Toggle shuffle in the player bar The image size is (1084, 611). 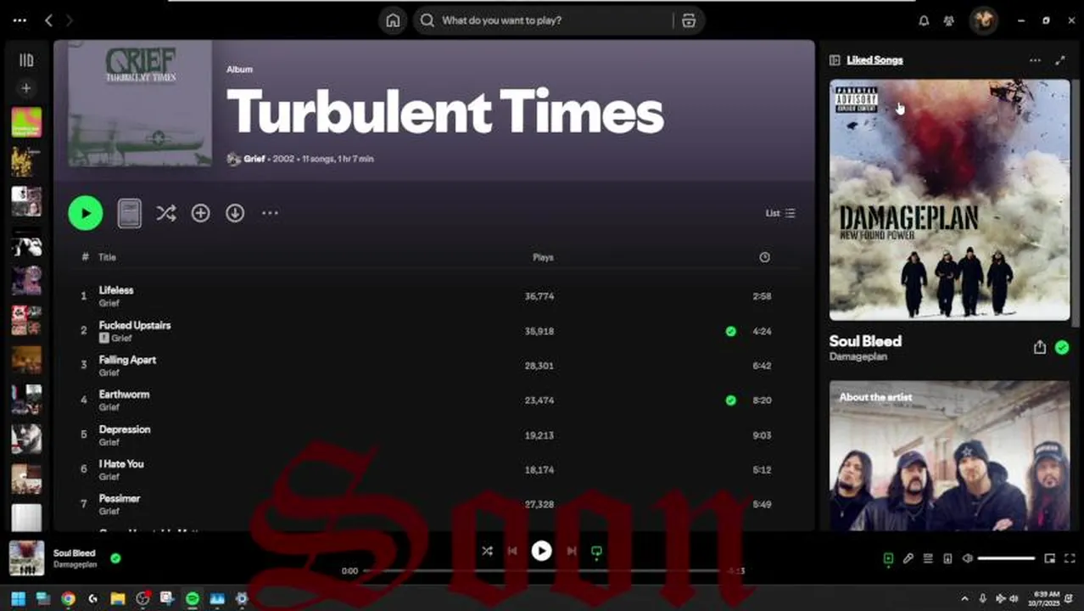(487, 551)
